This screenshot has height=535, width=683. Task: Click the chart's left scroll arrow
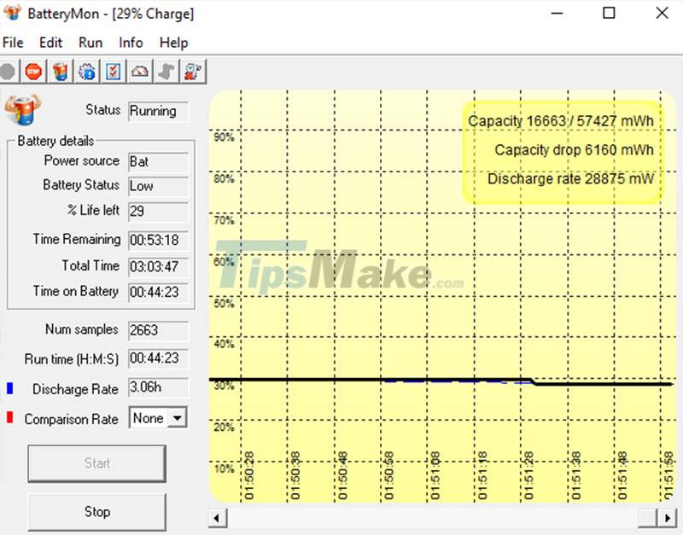pos(216,518)
